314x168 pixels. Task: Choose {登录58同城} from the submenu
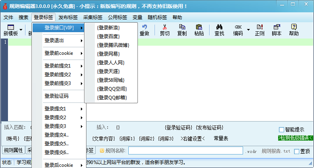pos(111,80)
